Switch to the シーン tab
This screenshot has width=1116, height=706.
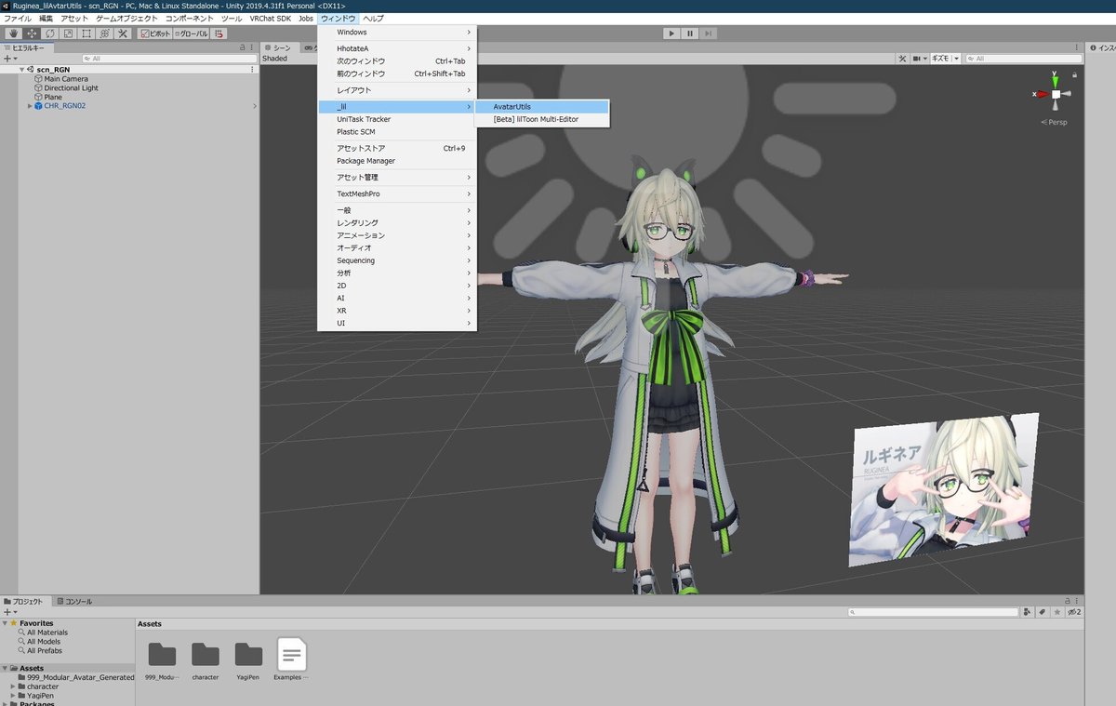click(x=278, y=47)
